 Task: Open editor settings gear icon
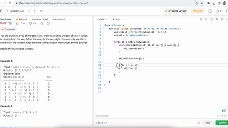pyautogui.click(x=222, y=19)
